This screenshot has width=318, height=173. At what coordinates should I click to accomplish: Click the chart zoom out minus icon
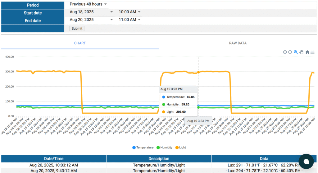pos(290,52)
